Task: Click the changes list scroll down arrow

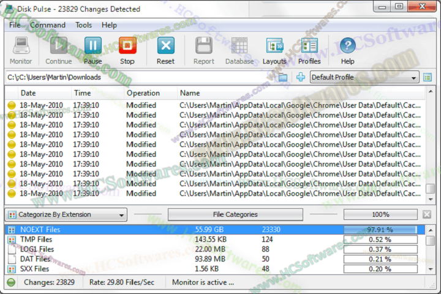Action: [431, 200]
